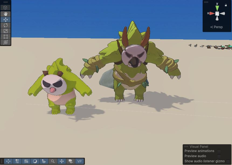Toggle the gizmo rotation lock icon

point(226,5)
